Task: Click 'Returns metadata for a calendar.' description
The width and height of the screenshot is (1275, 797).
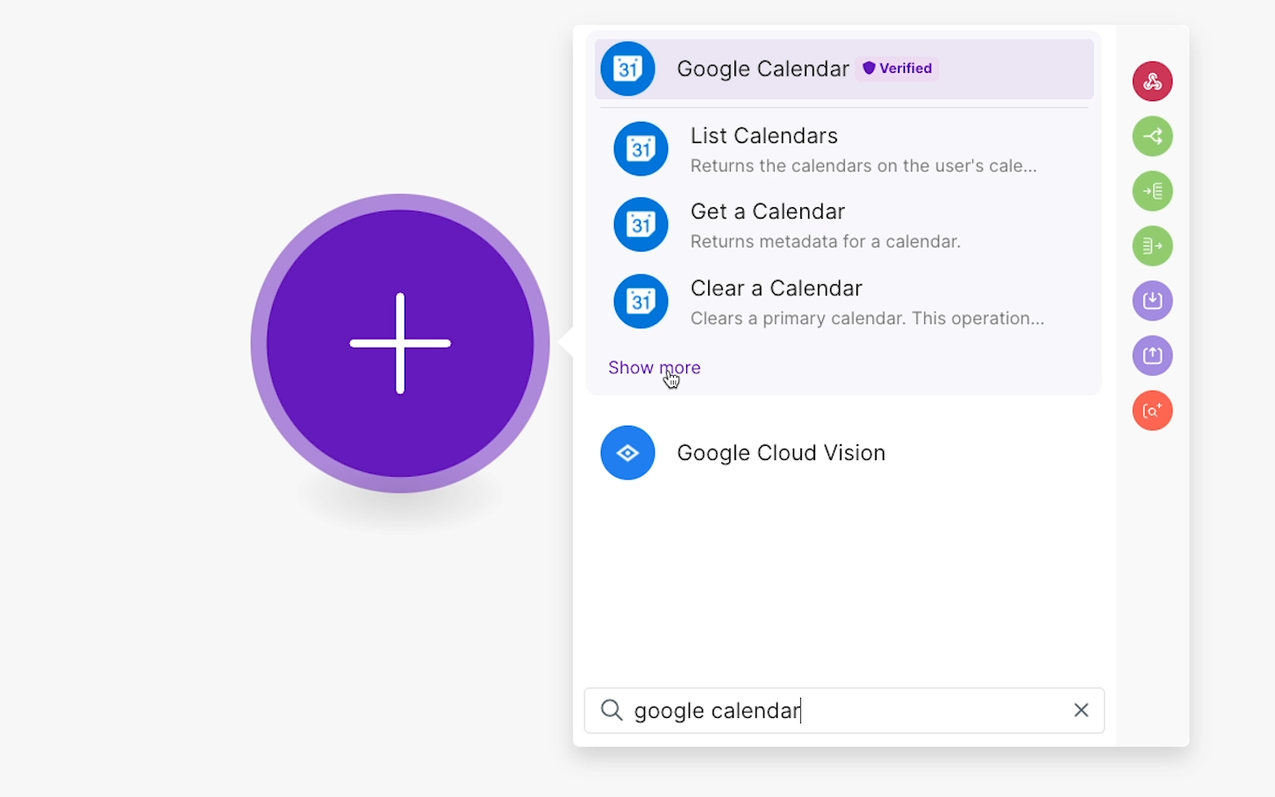Action: (x=825, y=241)
